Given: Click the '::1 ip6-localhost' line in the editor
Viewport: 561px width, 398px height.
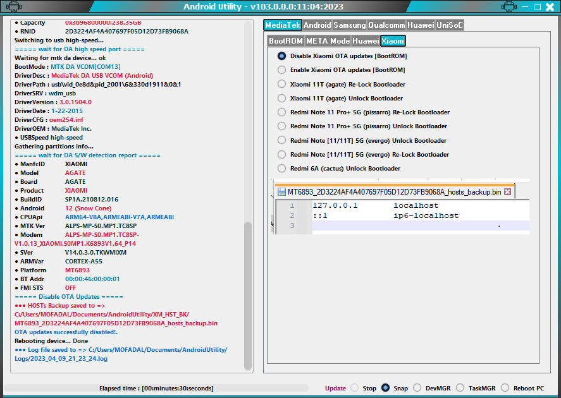Looking at the screenshot, I should click(x=386, y=215).
